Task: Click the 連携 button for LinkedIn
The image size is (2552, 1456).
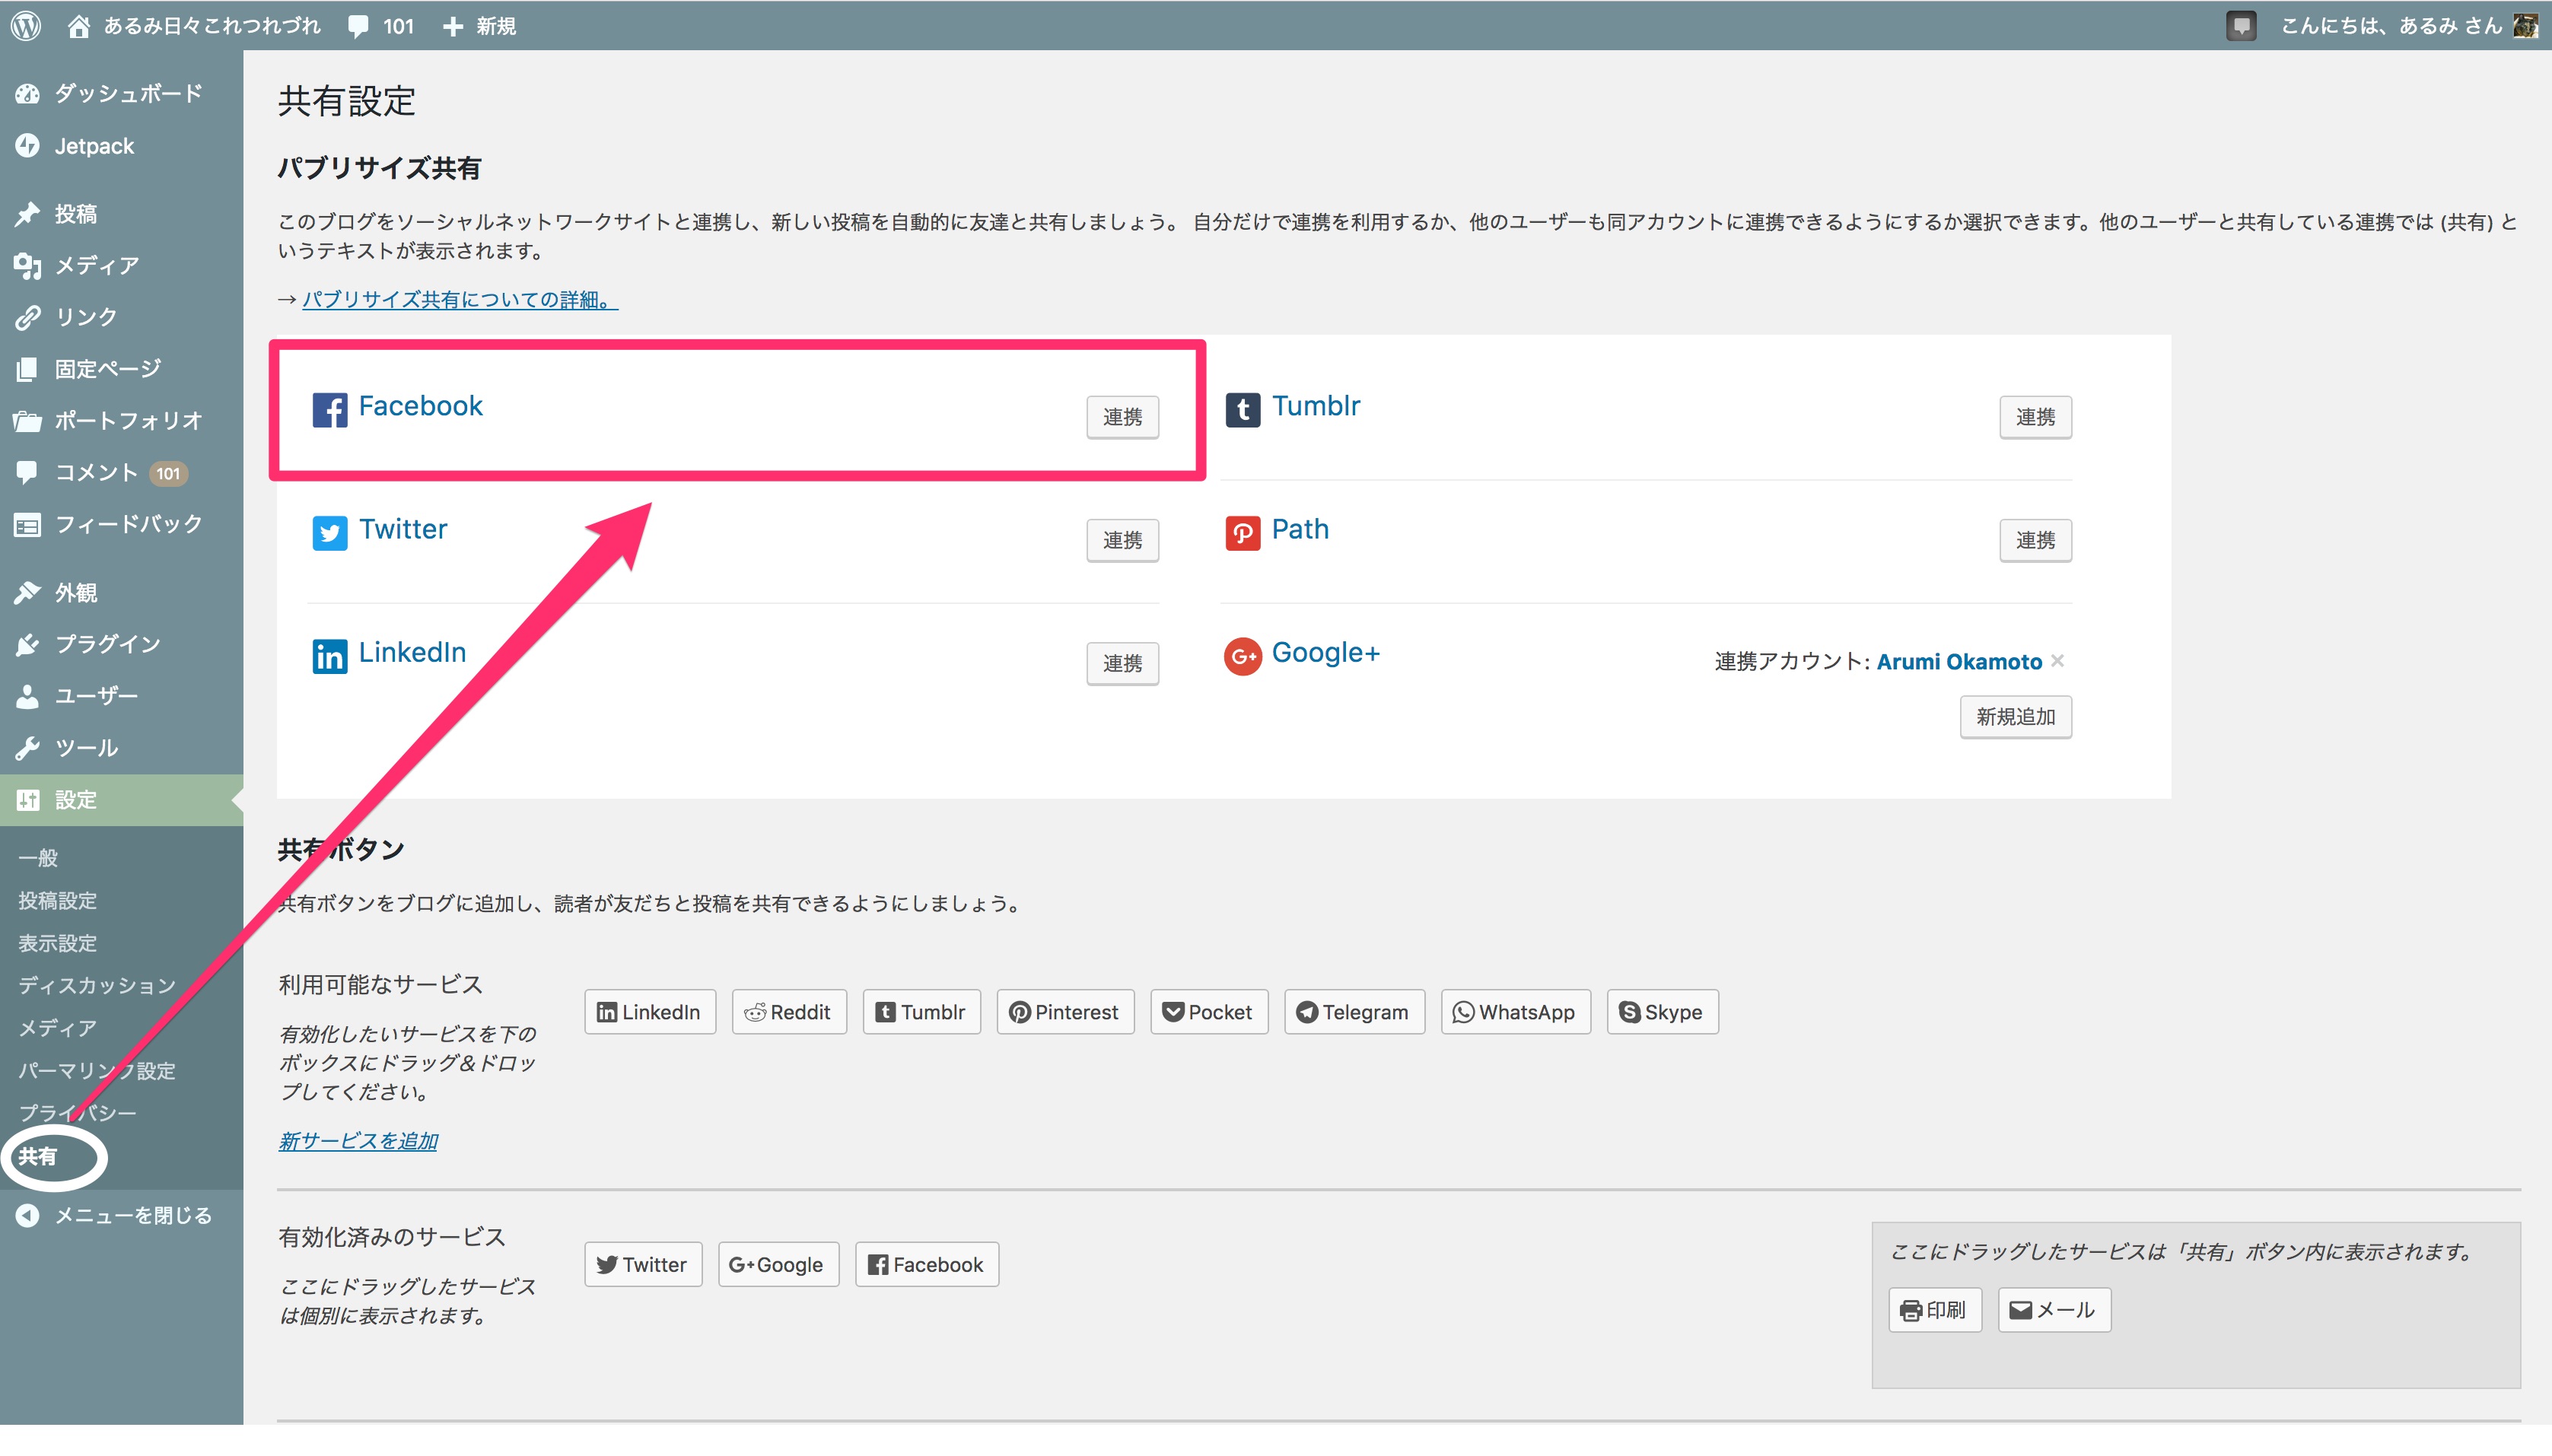Action: (1122, 663)
